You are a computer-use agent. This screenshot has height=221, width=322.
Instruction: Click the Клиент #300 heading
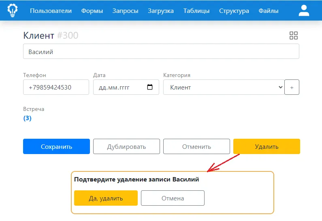[51, 35]
